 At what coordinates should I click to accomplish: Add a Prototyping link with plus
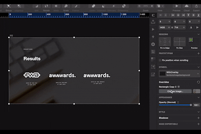pos(198,53)
